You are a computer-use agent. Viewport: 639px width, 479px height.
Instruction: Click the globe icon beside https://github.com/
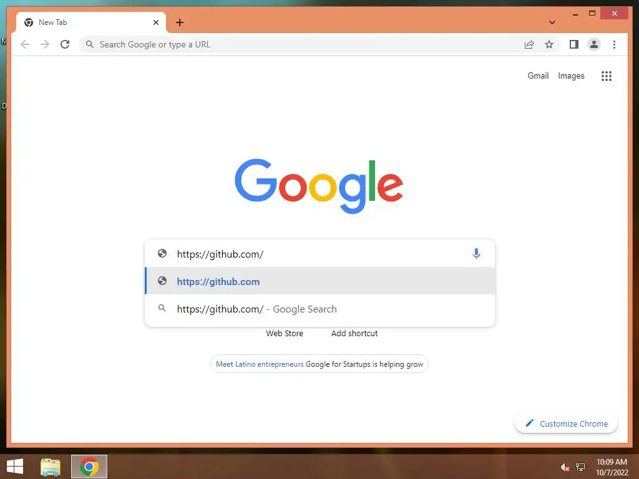click(162, 253)
